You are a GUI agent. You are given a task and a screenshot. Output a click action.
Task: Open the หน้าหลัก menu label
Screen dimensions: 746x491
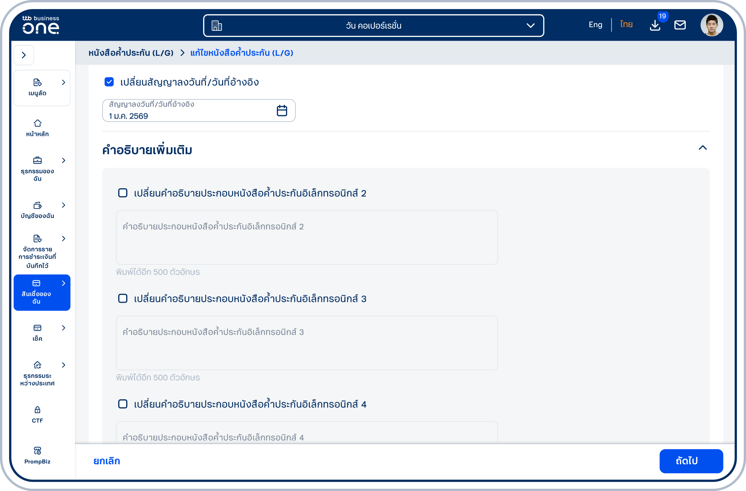37,134
